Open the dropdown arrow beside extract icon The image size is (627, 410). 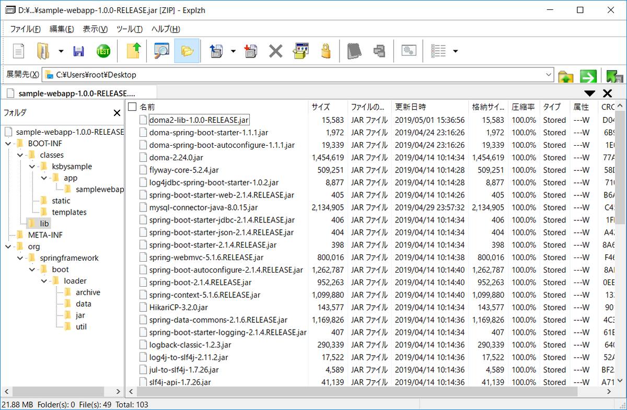point(233,51)
